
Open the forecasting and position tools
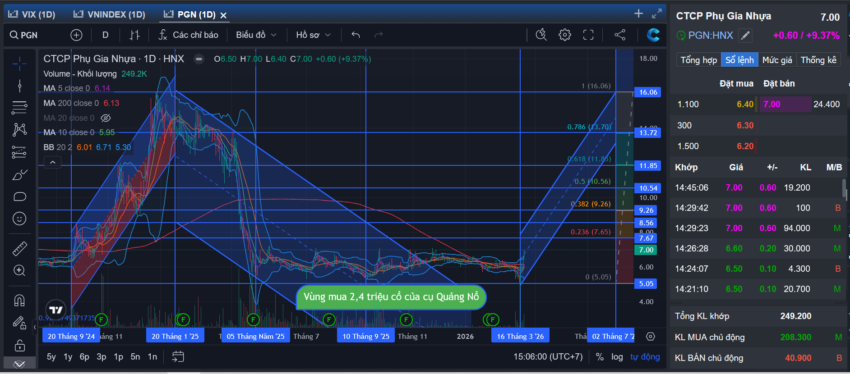point(19,152)
